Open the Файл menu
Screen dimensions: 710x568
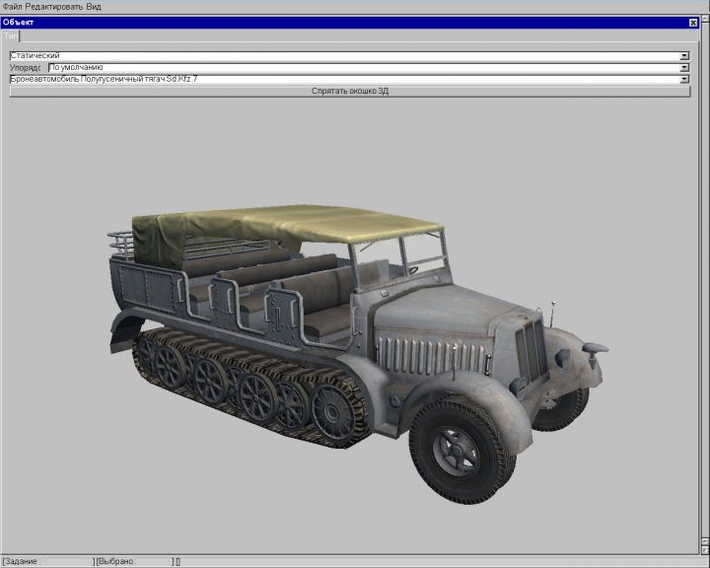[x=12, y=6]
